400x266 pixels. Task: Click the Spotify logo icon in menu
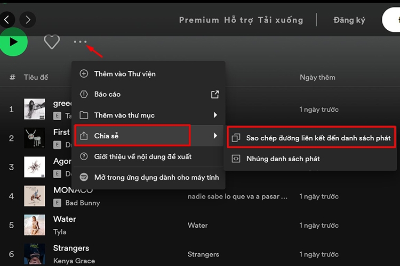coord(84,177)
